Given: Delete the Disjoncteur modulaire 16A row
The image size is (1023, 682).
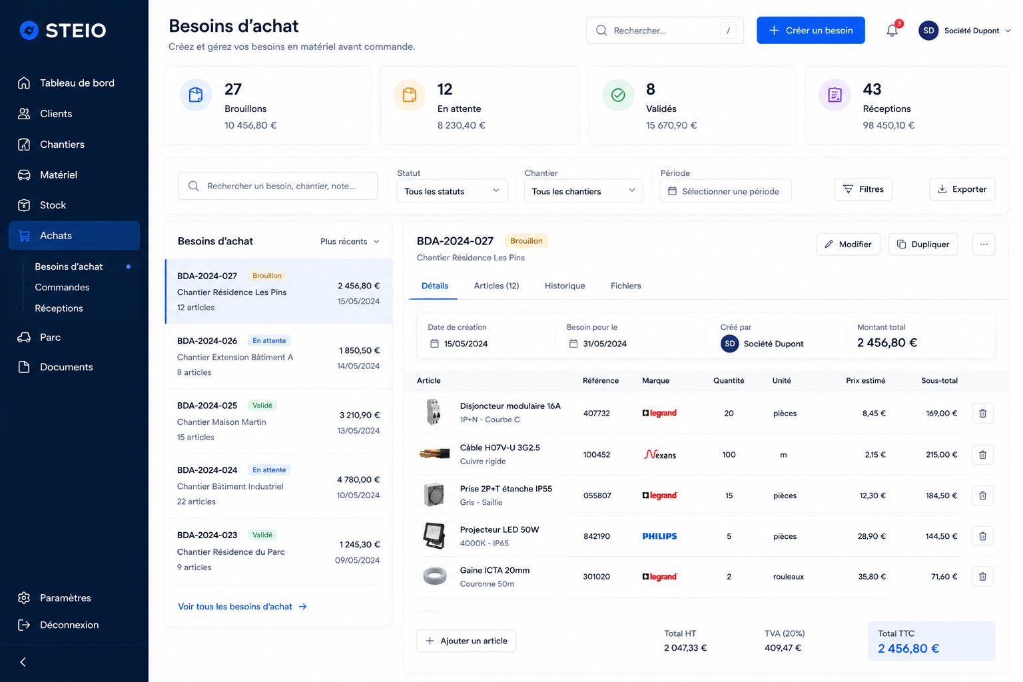Looking at the screenshot, I should [982, 414].
